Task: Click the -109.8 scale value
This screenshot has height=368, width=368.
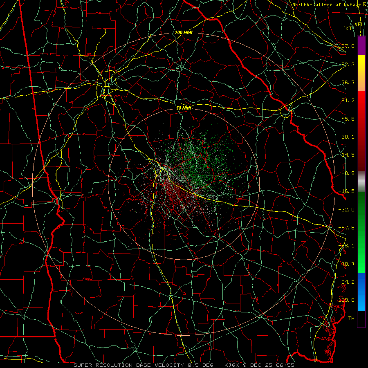Action: [x=345, y=300]
